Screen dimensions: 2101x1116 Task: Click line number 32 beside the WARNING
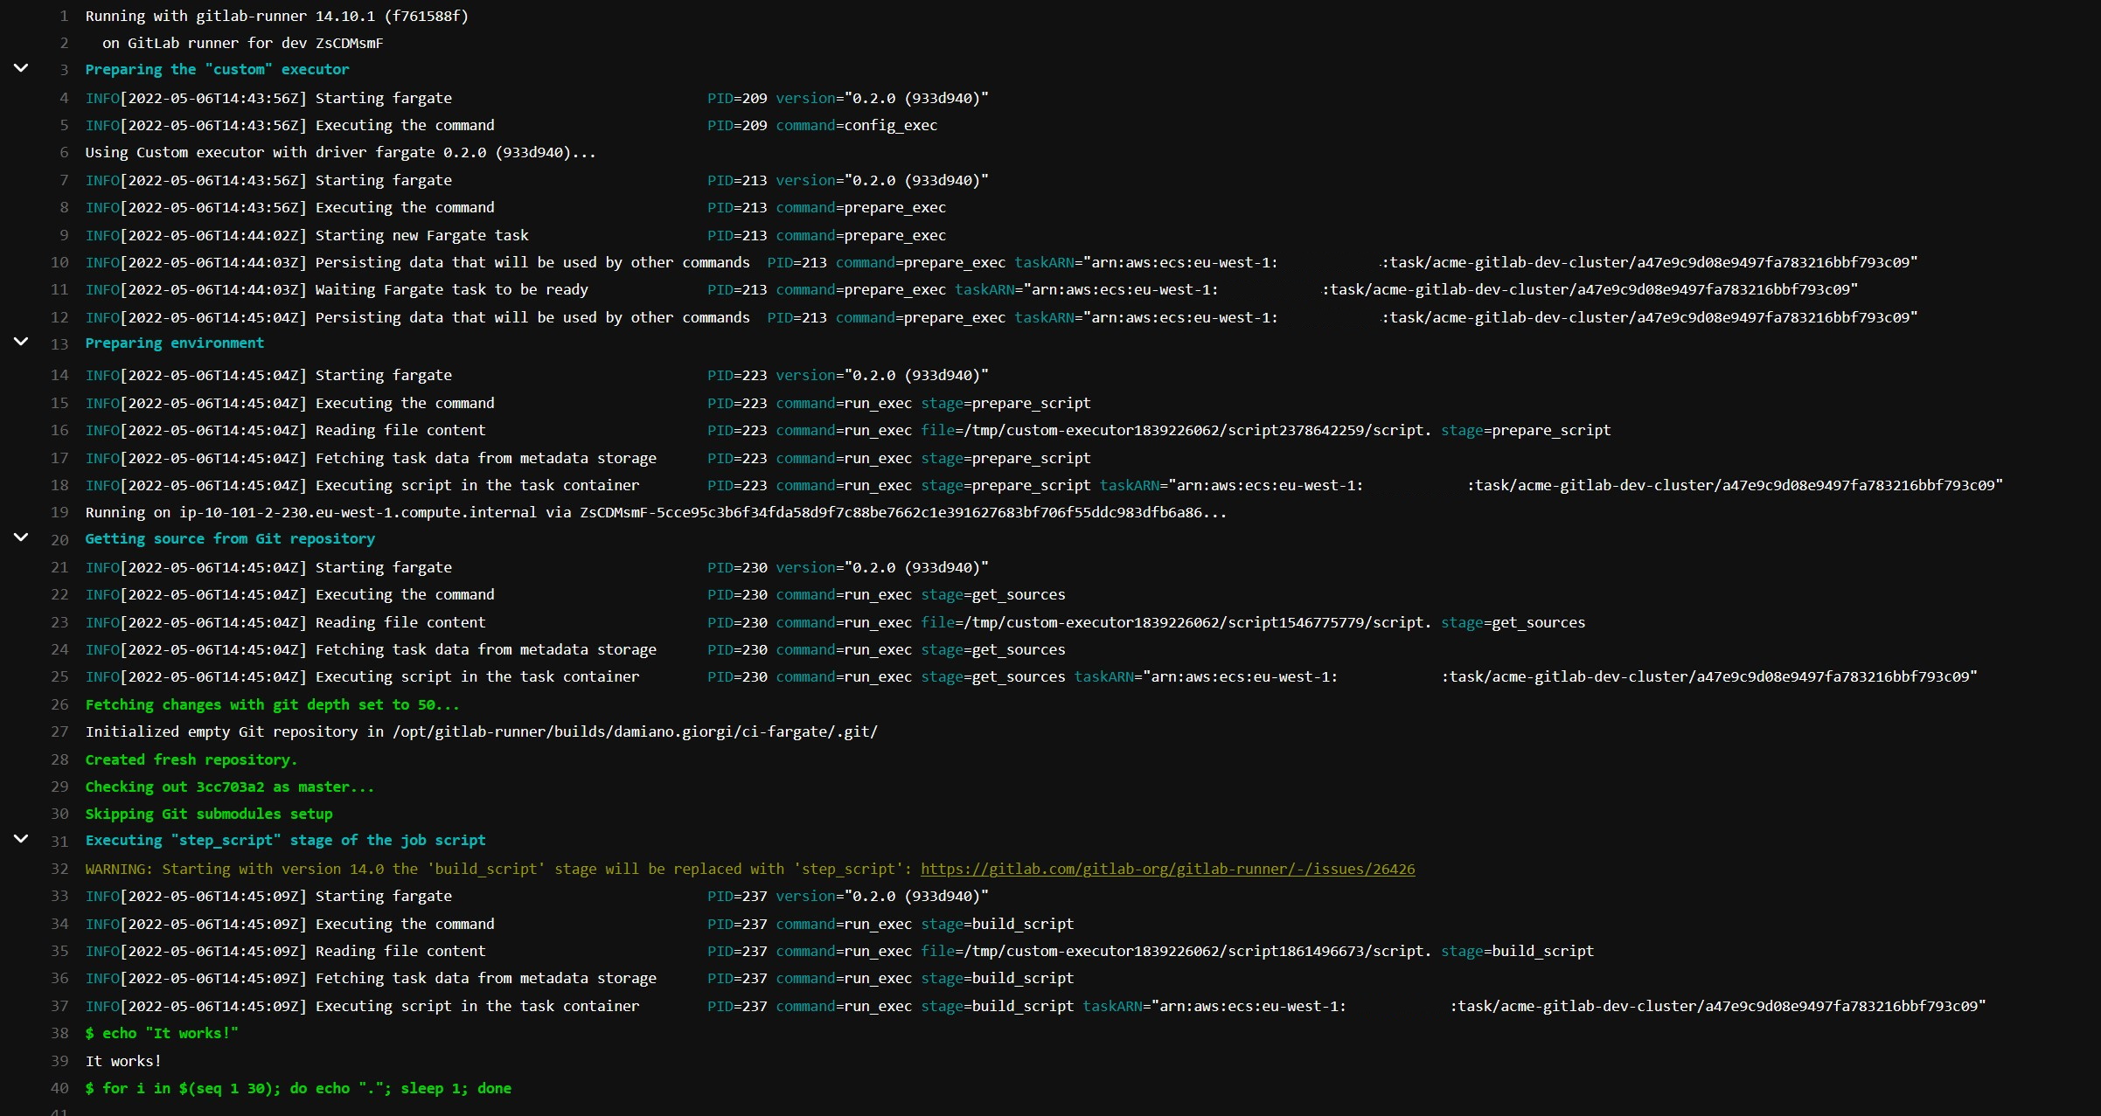point(59,869)
